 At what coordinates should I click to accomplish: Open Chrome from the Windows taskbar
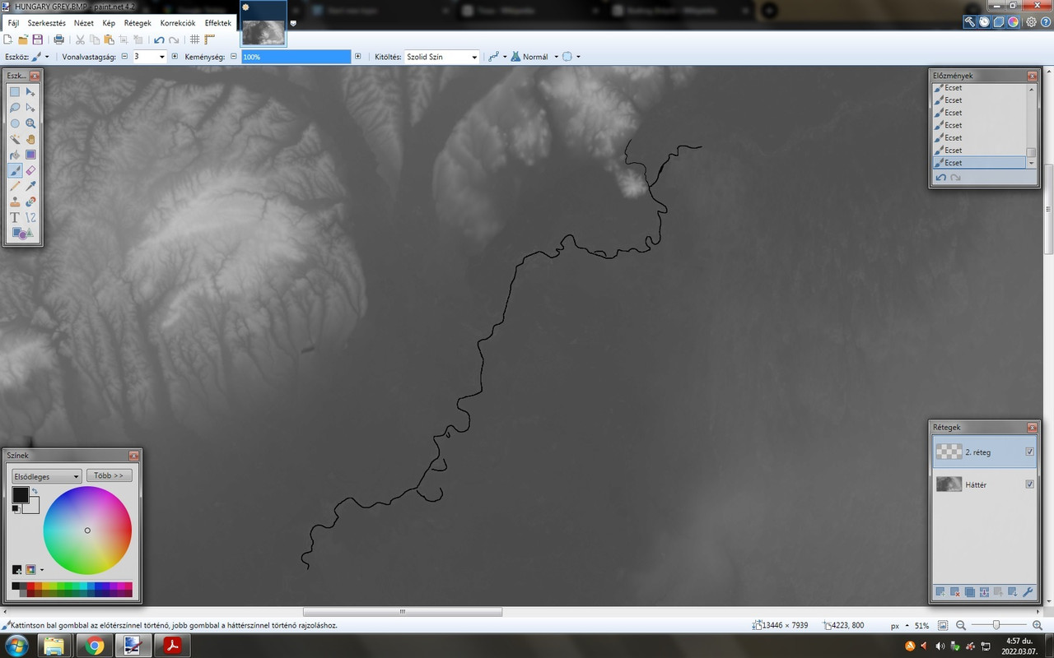point(96,646)
